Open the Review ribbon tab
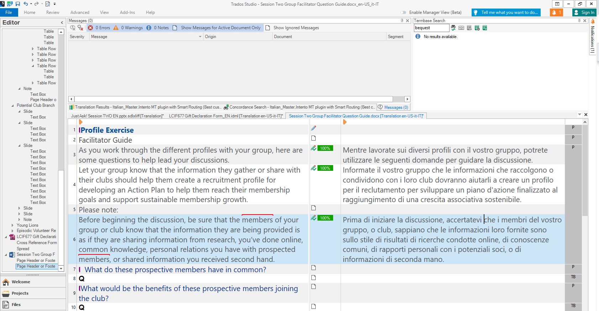Screen dimensions: 599x311 point(53,12)
